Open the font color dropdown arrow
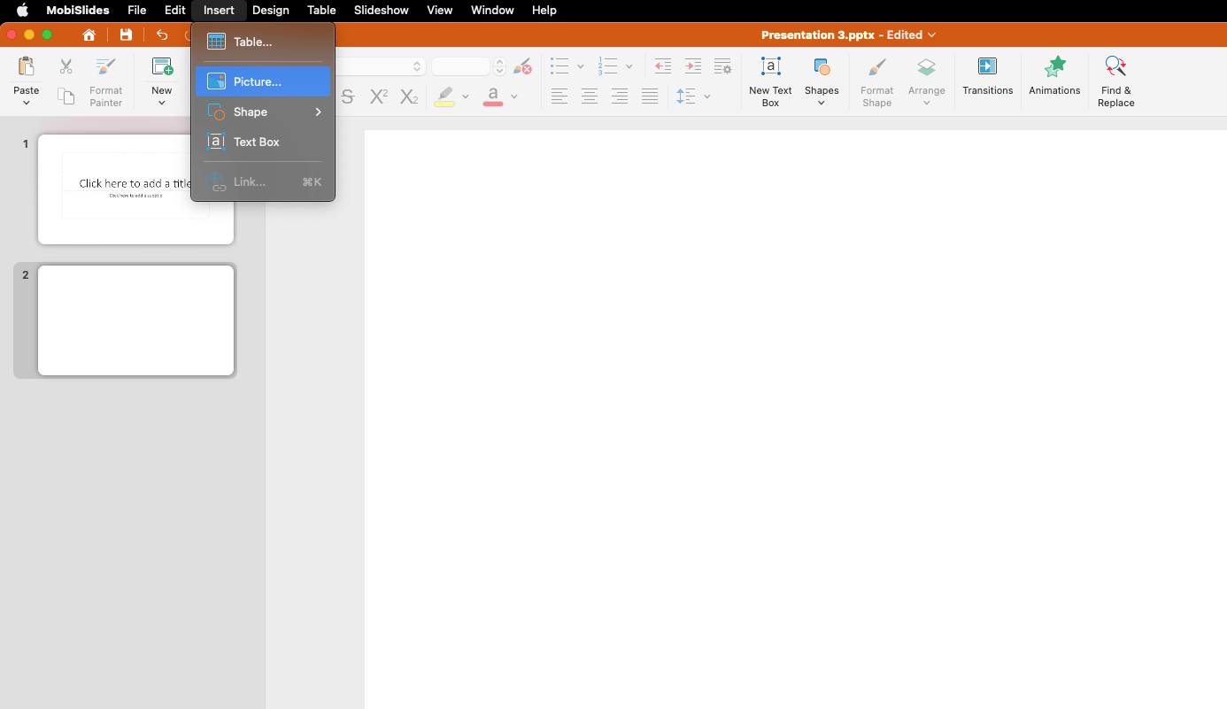 514,96
